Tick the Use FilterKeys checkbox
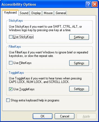 pyautogui.click(x=11, y=63)
